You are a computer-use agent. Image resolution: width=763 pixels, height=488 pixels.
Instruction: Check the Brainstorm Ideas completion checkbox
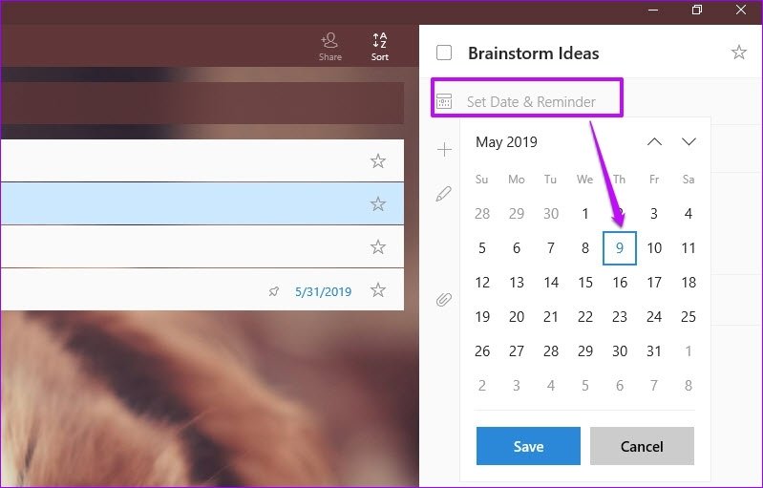tap(444, 53)
